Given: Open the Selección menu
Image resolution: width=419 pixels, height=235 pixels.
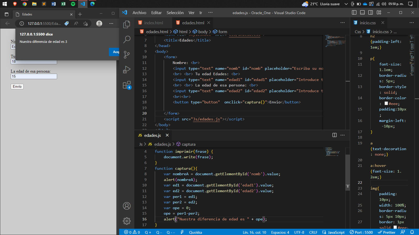Looking at the screenshot, I should click(175, 13).
